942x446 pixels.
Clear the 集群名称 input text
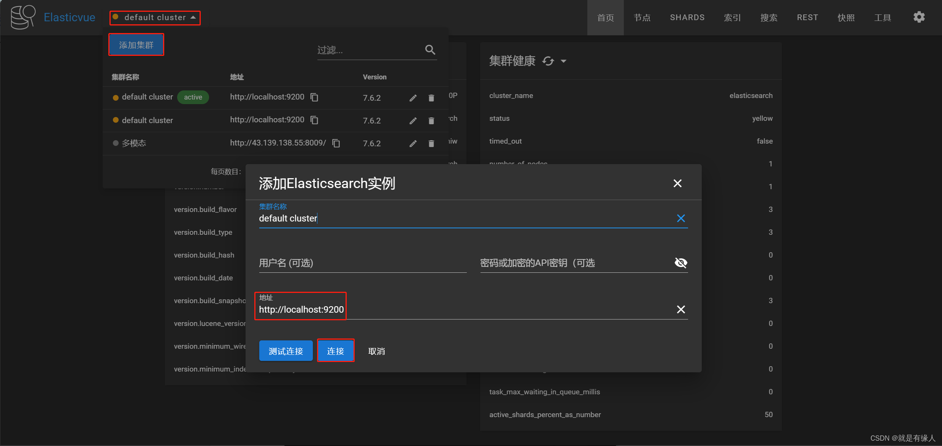click(680, 218)
